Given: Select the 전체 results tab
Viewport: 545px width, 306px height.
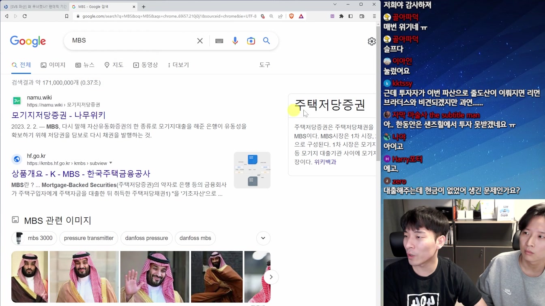Looking at the screenshot, I should point(21,65).
